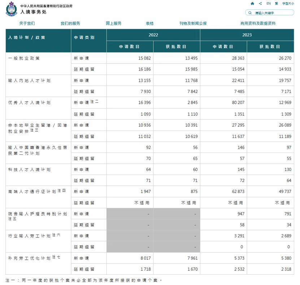The height and width of the screenshot is (285, 300).
Task: Click the cell value 12 969
Action: [x=285, y=103]
